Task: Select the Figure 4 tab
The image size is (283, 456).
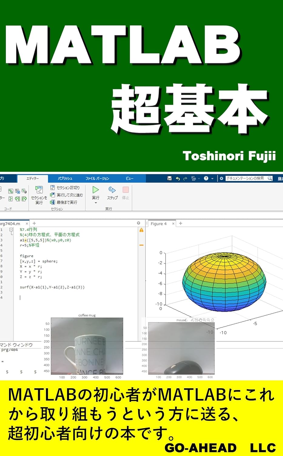Action: tap(159, 223)
